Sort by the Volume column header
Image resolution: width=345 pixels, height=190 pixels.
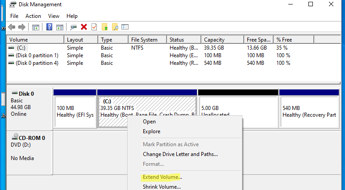(35, 40)
